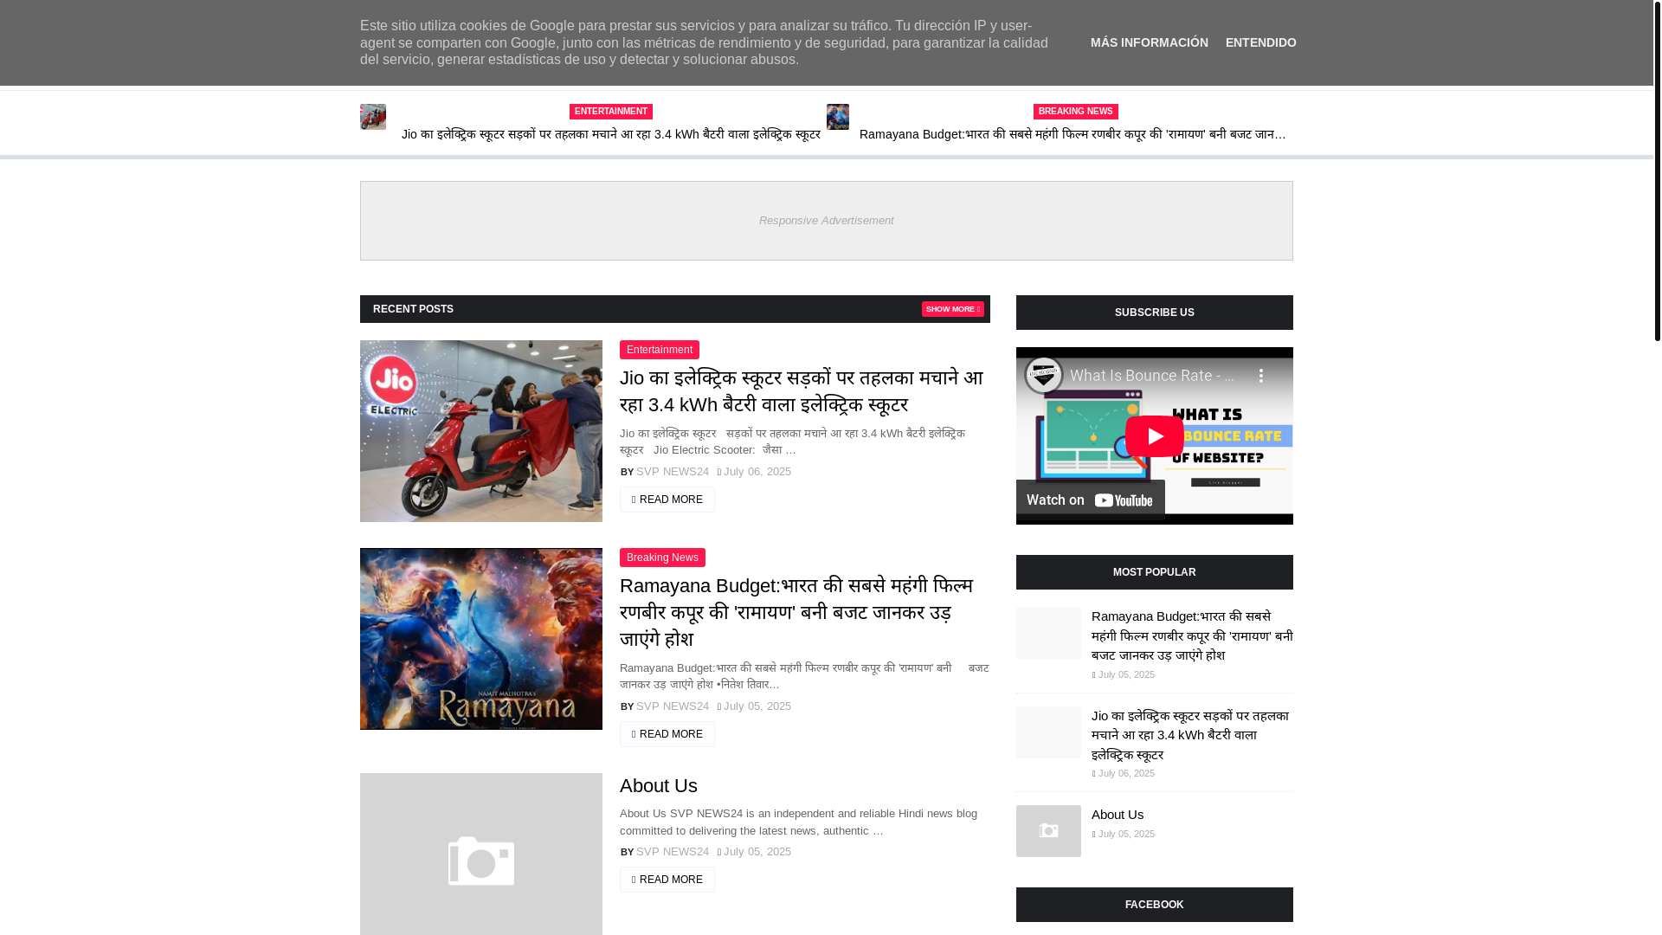1662x935 pixels.
Task: Click SVP NEWS24 author on Jio post
Action: click(673, 472)
